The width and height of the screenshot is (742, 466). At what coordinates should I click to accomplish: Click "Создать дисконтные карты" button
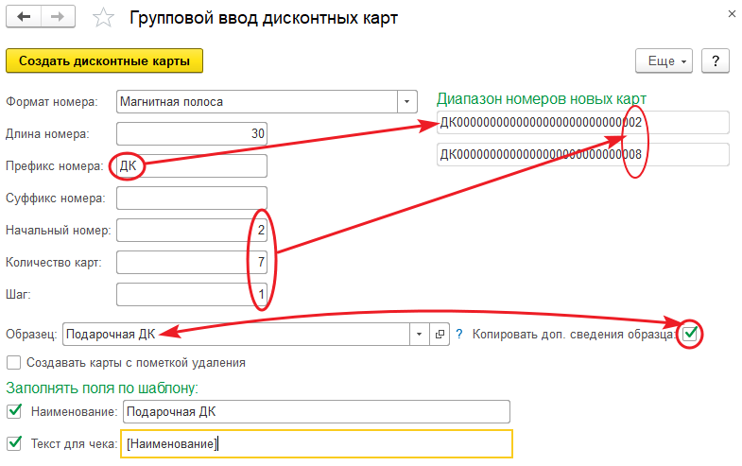click(104, 60)
